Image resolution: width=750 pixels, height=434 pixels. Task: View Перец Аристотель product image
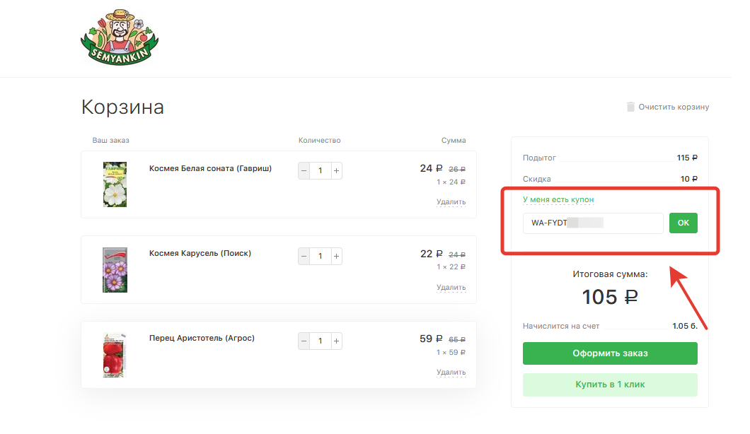115,355
